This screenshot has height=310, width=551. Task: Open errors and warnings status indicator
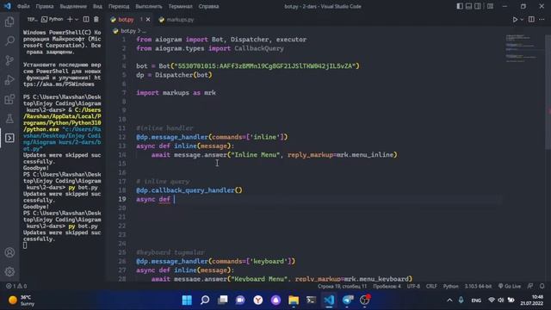[16, 286]
